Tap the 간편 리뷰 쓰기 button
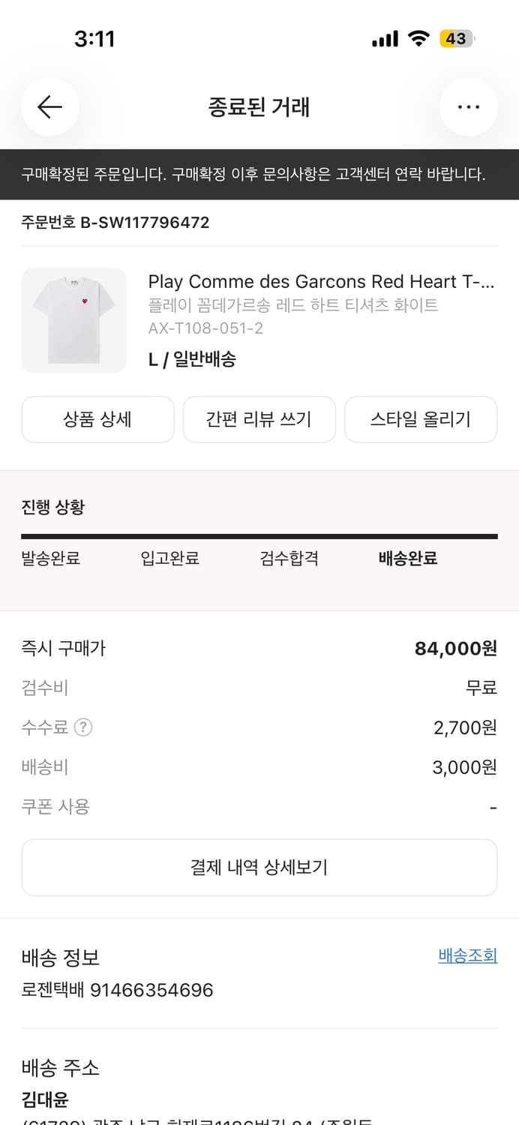The image size is (519, 1125). [x=259, y=419]
